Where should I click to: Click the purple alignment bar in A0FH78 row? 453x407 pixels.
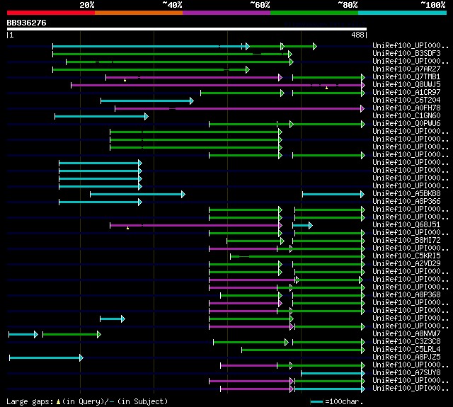(238, 108)
